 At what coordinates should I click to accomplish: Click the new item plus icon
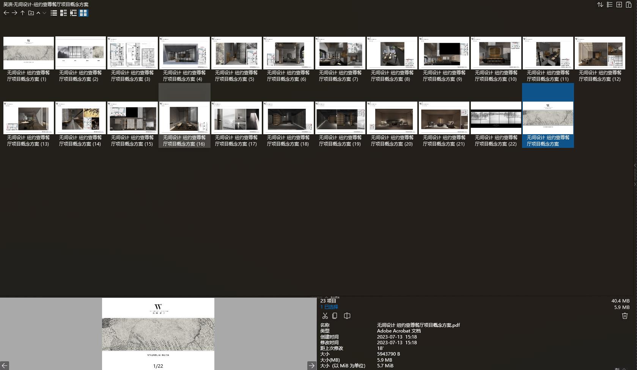[619, 5]
